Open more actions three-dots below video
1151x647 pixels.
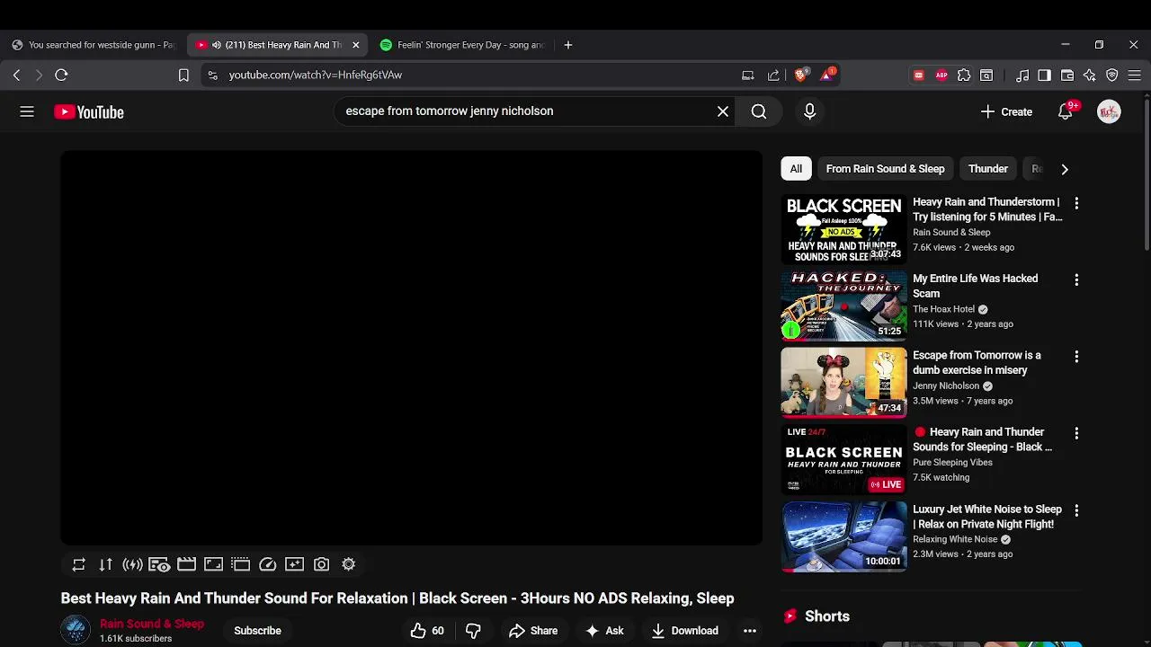point(750,631)
